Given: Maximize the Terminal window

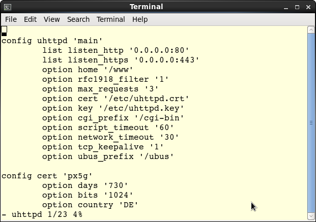Looking at the screenshot, I should (x=297, y=8).
